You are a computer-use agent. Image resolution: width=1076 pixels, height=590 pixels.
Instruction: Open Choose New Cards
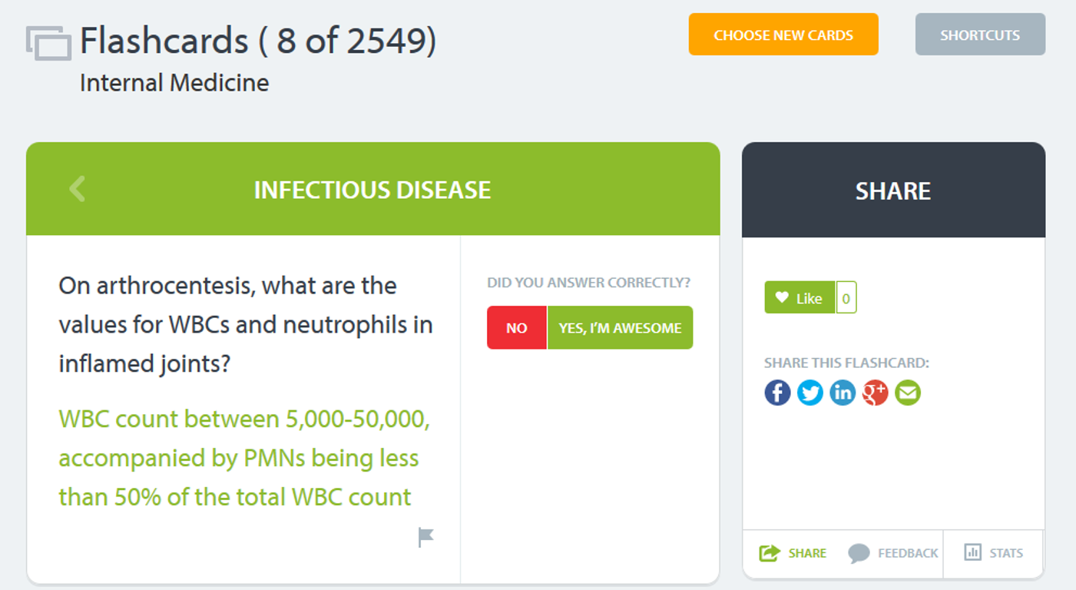point(783,35)
